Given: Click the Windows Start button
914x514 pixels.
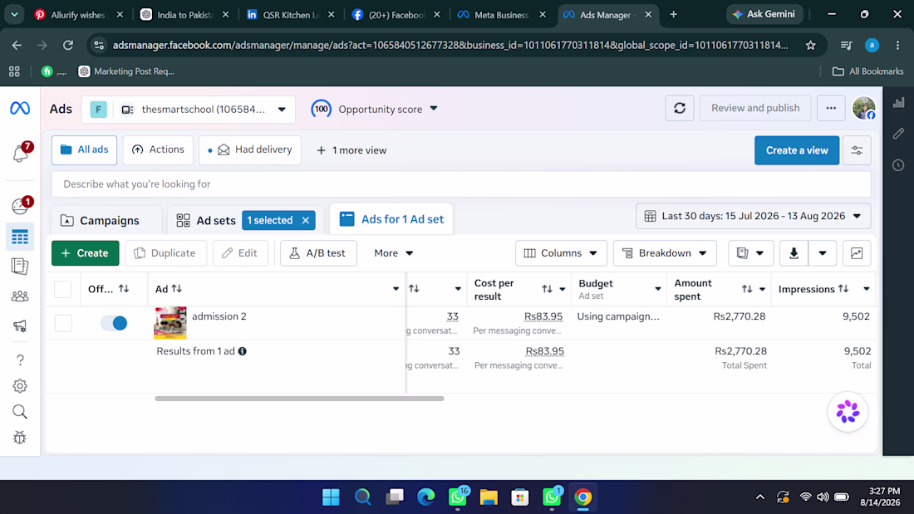Looking at the screenshot, I should pos(331,497).
